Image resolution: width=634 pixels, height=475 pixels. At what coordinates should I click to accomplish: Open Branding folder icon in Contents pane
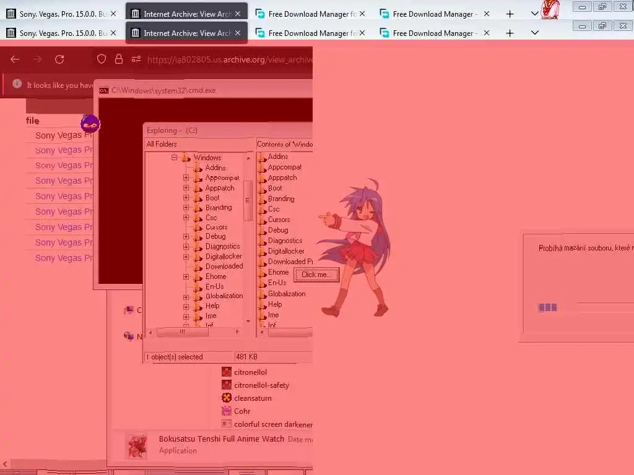click(x=262, y=199)
